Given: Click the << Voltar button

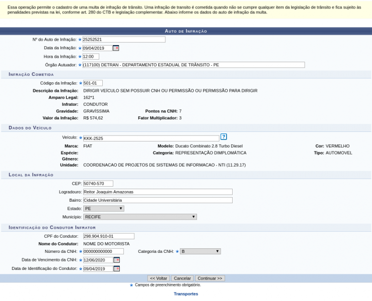Looking at the screenshot, I should [158, 278].
